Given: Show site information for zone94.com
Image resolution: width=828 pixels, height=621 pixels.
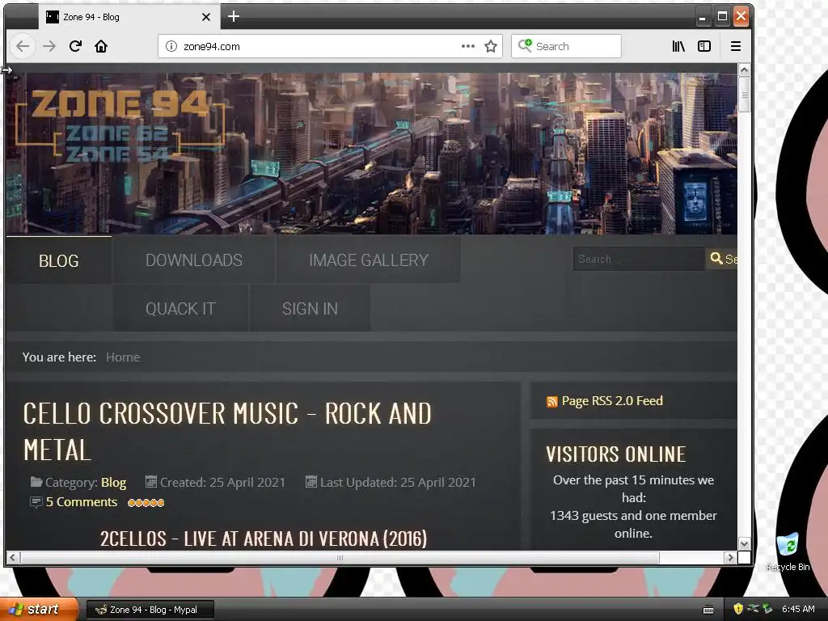Looking at the screenshot, I should tap(171, 46).
